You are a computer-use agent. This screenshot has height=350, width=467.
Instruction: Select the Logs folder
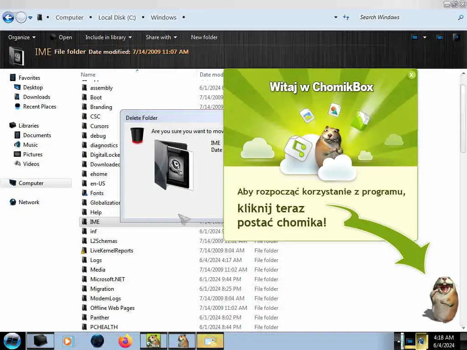coord(96,260)
